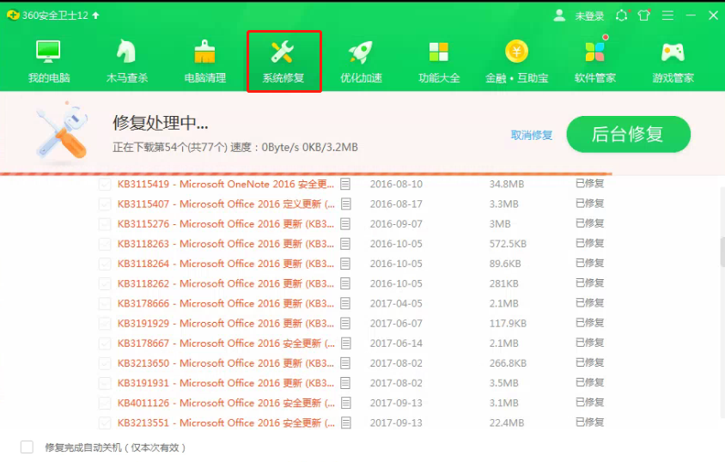The image size is (725, 462).
Task: Click 未登录 login link
Action: tap(589, 16)
